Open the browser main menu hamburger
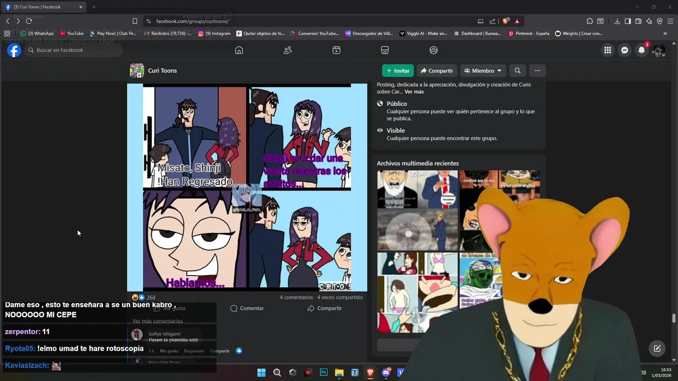The width and height of the screenshot is (678, 381). (x=670, y=21)
